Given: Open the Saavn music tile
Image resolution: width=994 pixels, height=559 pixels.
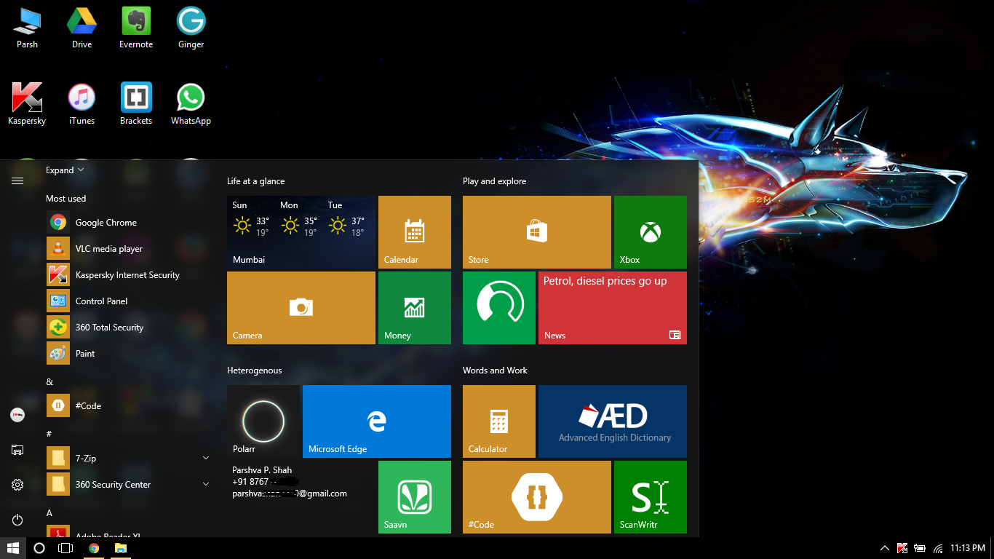Looking at the screenshot, I should click(x=414, y=496).
